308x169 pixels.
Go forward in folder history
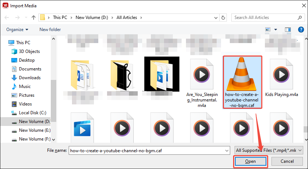tap(18, 18)
